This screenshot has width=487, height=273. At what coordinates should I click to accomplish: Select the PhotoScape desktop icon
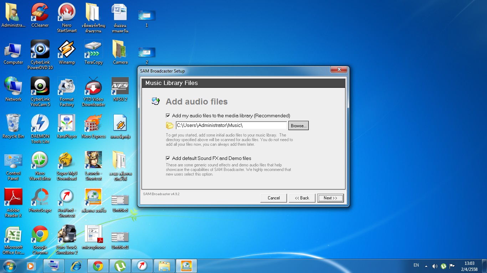(40, 200)
